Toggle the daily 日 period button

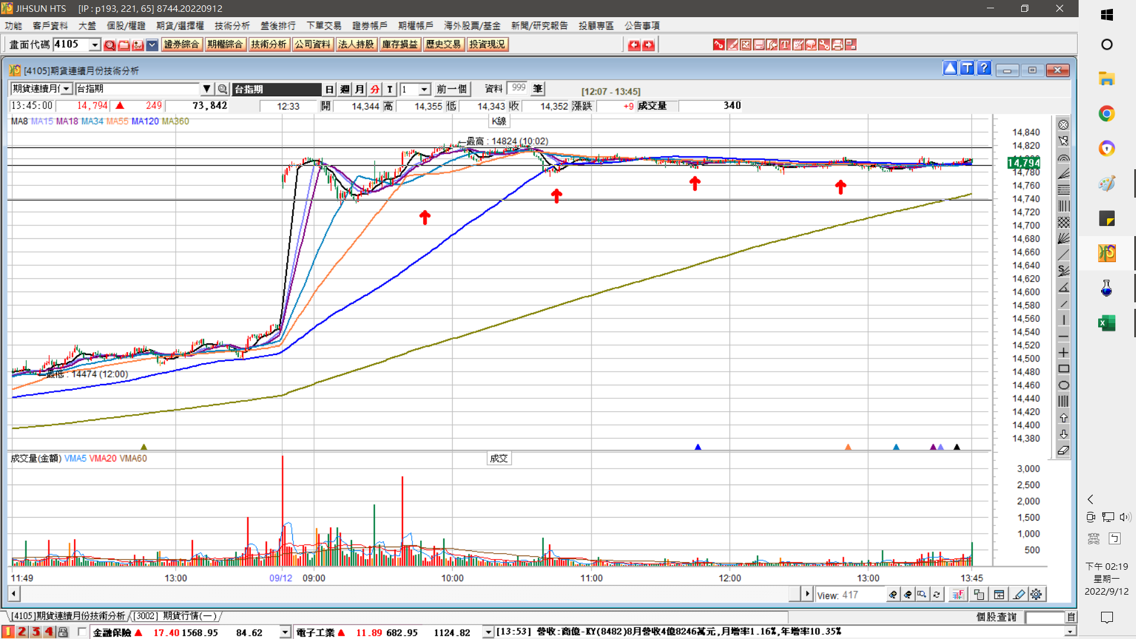[x=330, y=89]
